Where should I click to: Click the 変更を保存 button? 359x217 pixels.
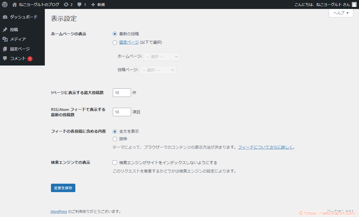pyautogui.click(x=63, y=188)
